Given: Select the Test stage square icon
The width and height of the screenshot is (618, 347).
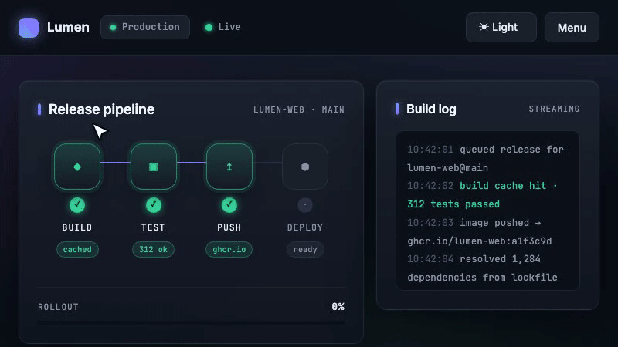Looking at the screenshot, I should (153, 167).
